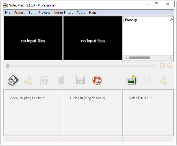
Task: Click inside the Audio List panel
Action: (x=93, y=113)
